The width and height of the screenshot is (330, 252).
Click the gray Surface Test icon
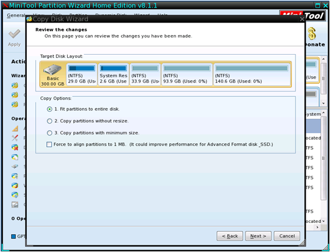pos(15,166)
